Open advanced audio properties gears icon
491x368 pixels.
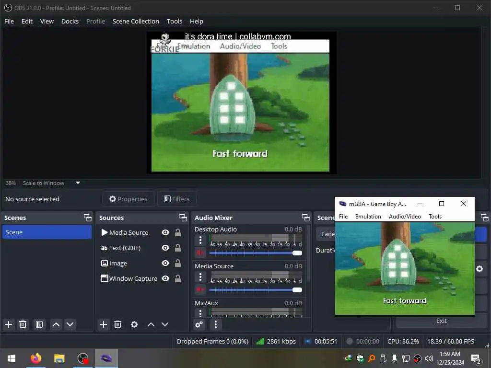pos(199,324)
